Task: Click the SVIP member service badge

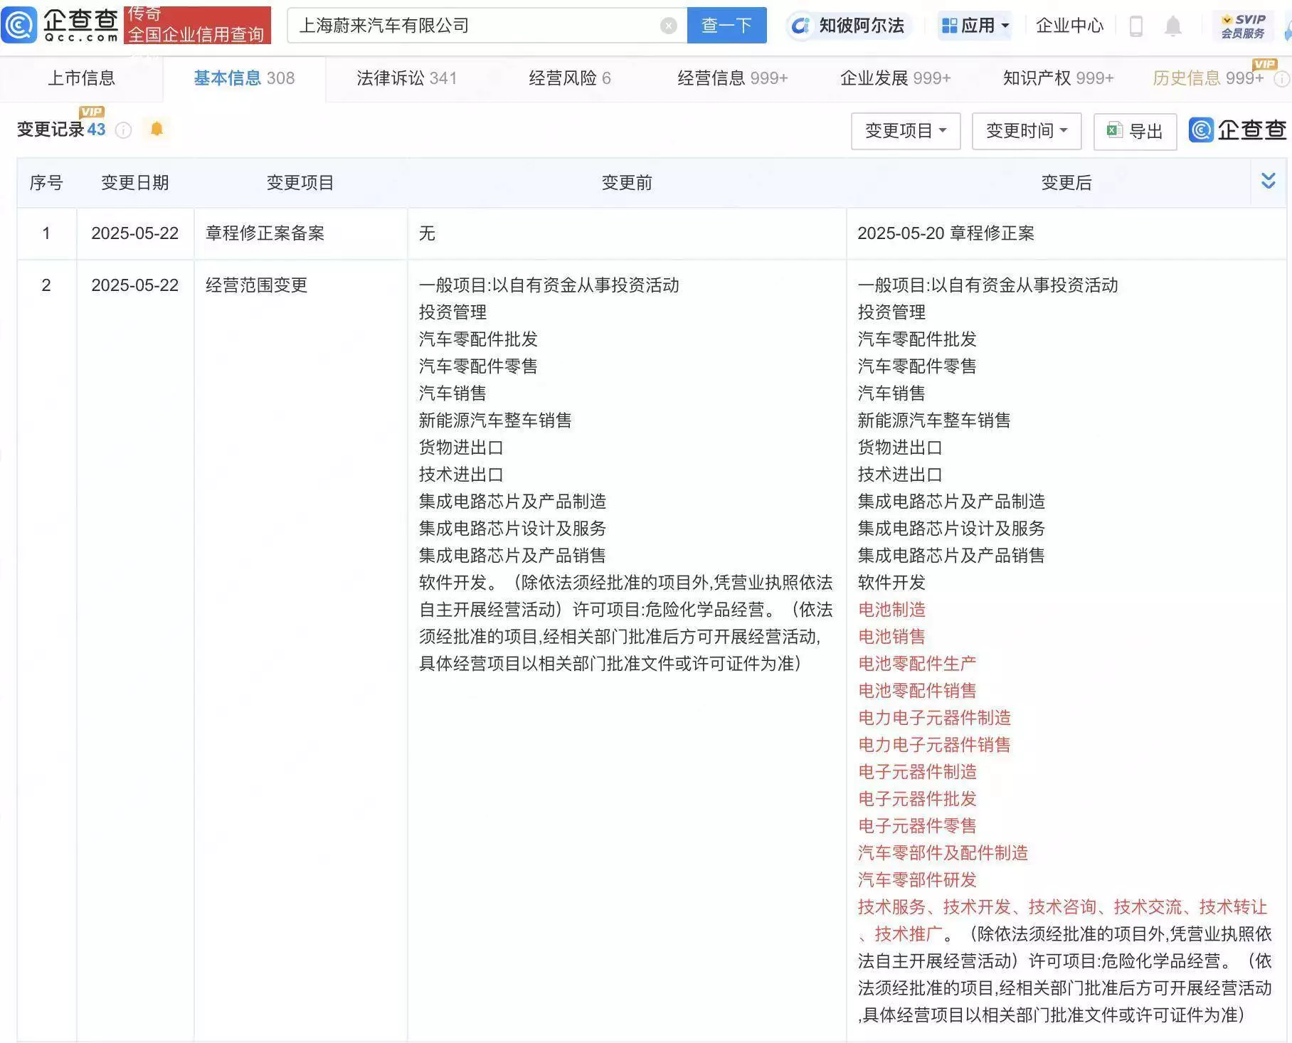Action: tap(1242, 26)
